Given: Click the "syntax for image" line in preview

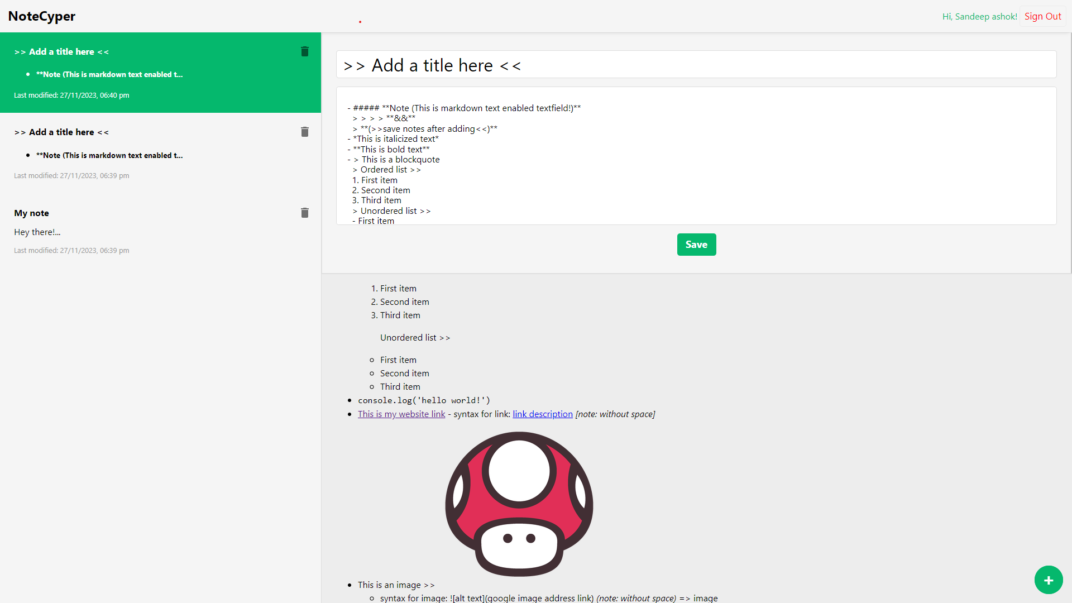Looking at the screenshot, I should tap(549, 598).
